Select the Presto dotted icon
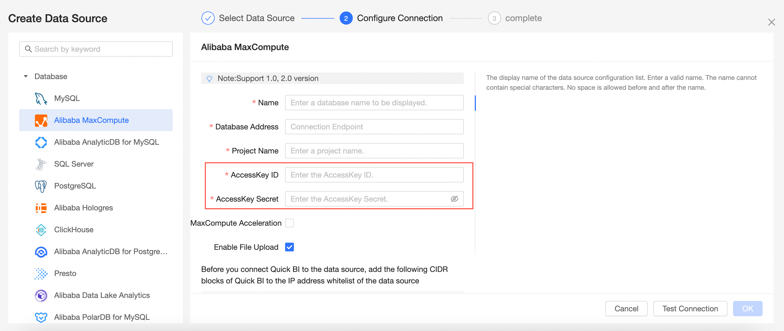 click(x=41, y=273)
